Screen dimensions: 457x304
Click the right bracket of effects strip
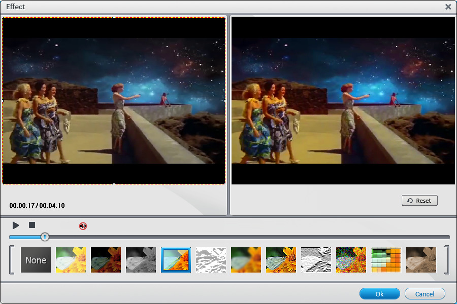(447, 260)
